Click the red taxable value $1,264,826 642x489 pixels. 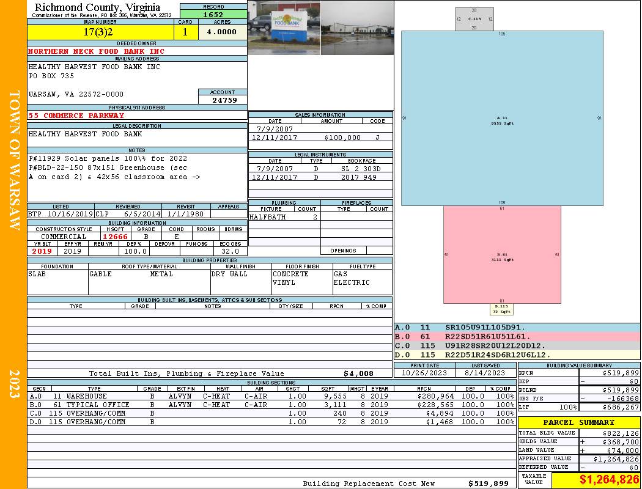[609, 479]
